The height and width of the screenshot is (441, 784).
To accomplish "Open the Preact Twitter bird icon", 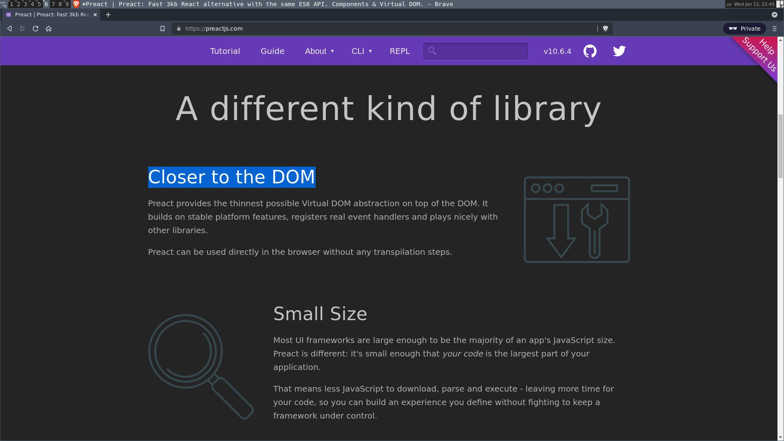I will 619,51.
